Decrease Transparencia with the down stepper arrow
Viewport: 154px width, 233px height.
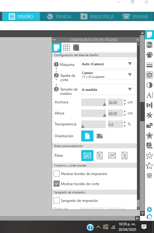tap(124, 126)
